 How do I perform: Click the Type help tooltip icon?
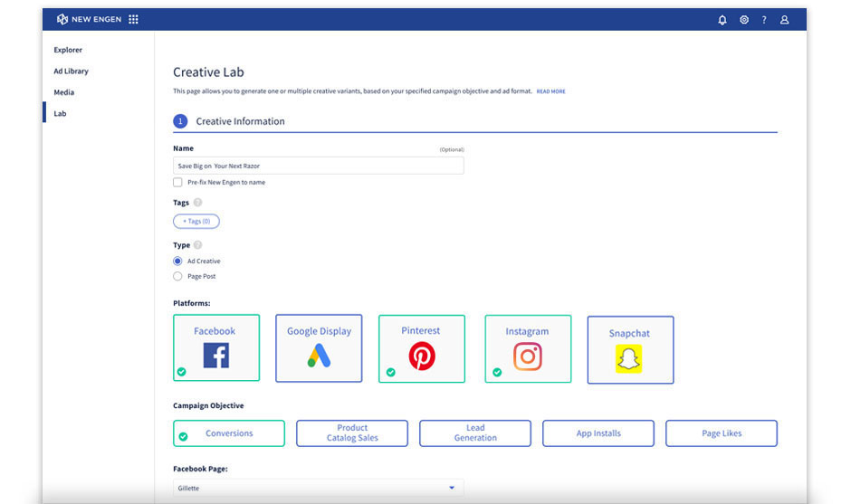tap(198, 244)
